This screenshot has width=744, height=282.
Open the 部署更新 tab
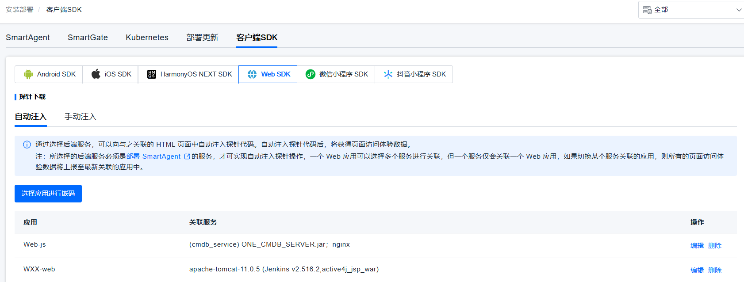pos(203,38)
